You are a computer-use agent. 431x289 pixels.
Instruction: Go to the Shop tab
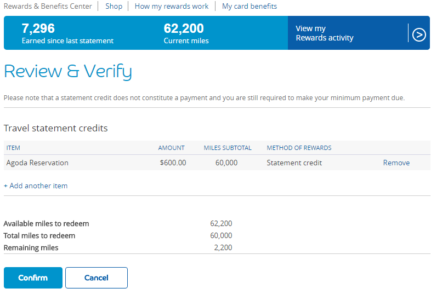pyautogui.click(x=113, y=7)
